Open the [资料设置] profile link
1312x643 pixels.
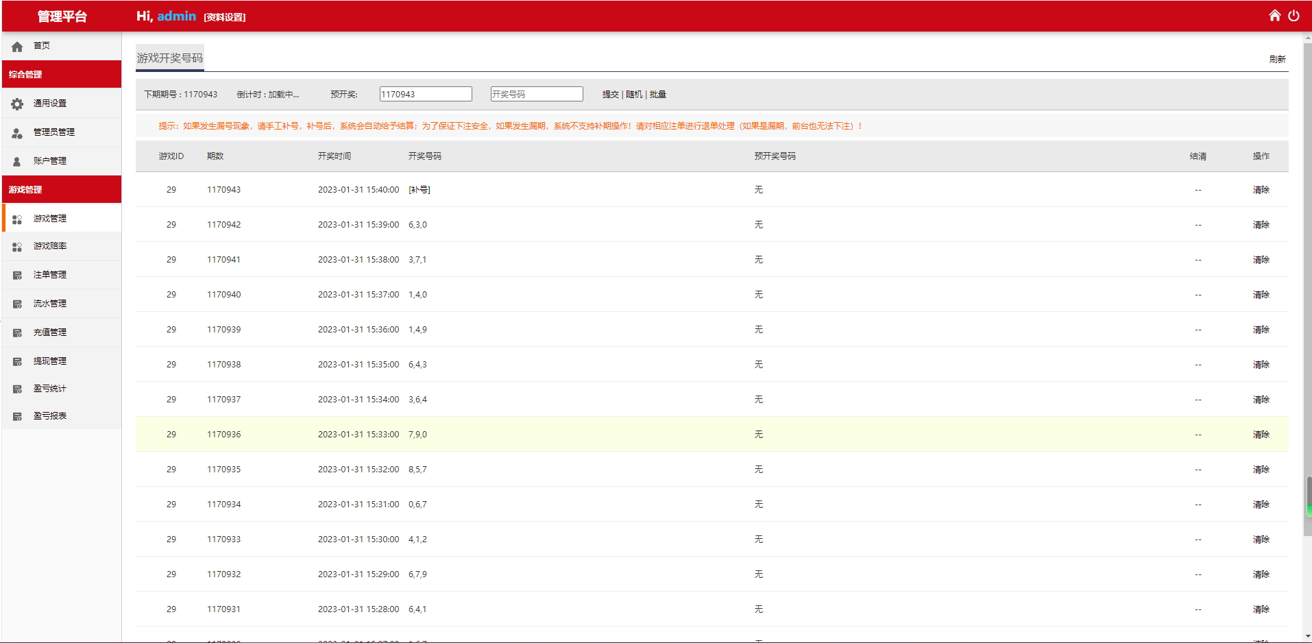(x=225, y=17)
